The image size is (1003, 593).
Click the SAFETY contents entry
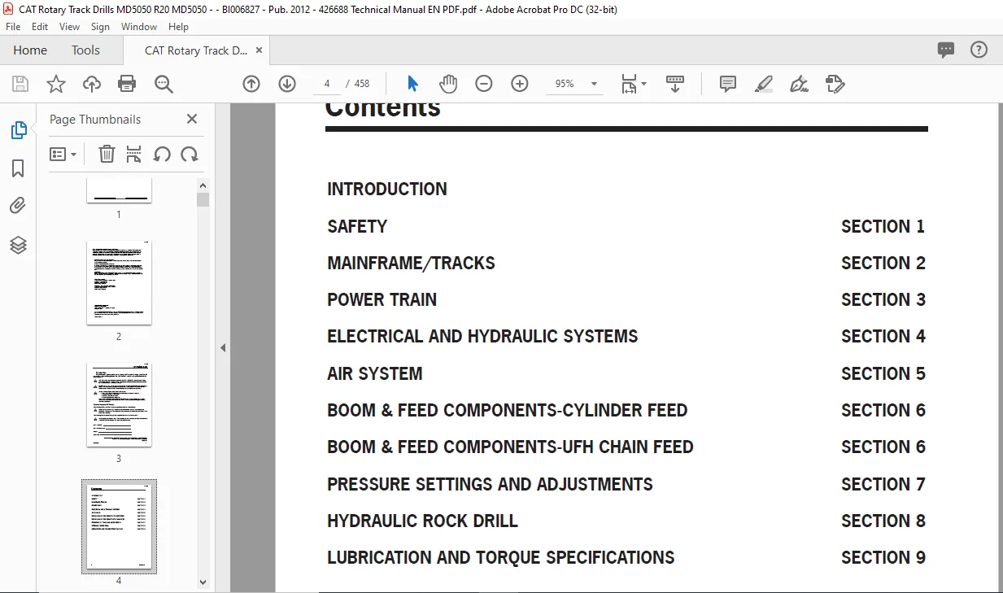[x=357, y=226]
